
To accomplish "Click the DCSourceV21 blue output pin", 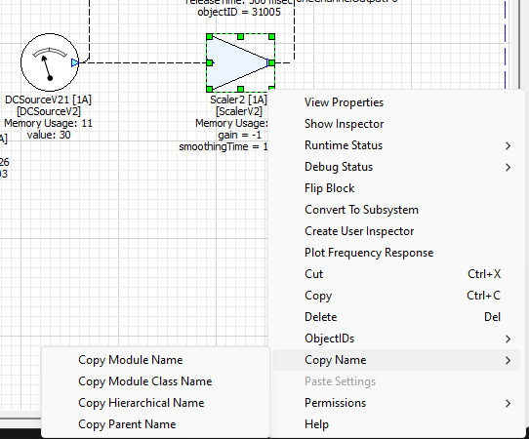I will pos(75,62).
